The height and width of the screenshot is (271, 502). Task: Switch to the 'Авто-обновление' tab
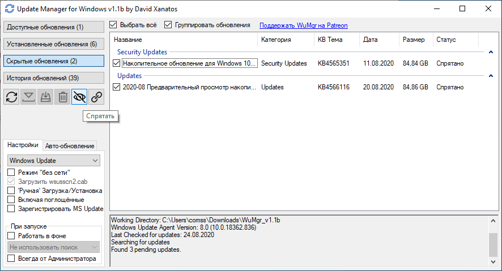tap(70, 146)
